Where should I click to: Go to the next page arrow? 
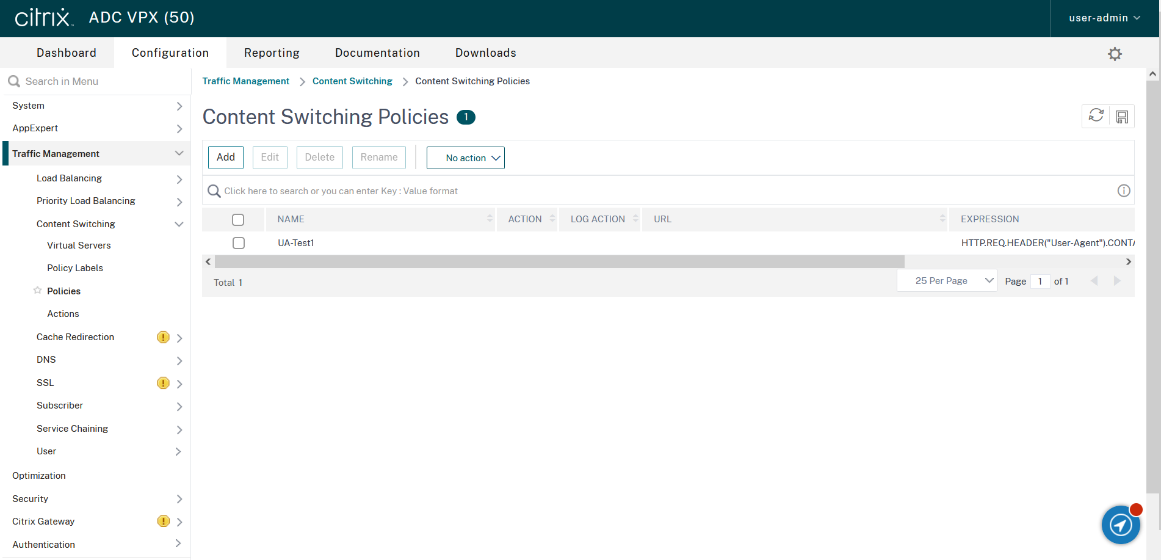click(1118, 281)
